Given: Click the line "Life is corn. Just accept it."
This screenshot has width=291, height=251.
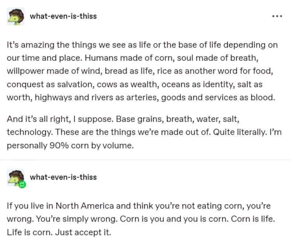Looking at the screenshot, I should pyautogui.click(x=59, y=232).
